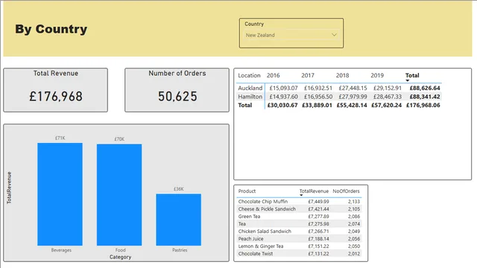Select the Number of Orders card

click(x=177, y=90)
